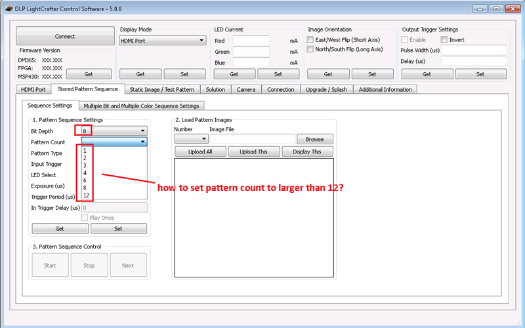
Task: Get LED Current values
Action: tap(234, 74)
